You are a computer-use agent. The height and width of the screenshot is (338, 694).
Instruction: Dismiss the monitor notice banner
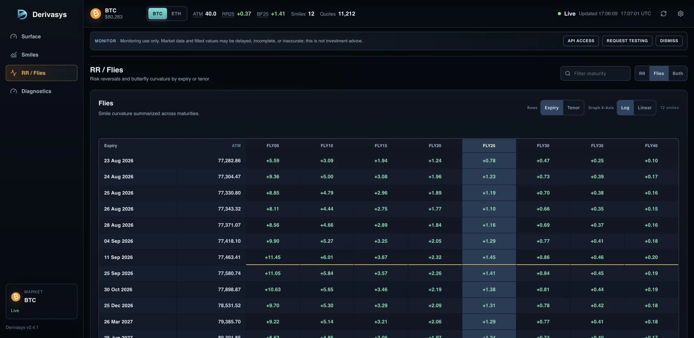point(669,41)
